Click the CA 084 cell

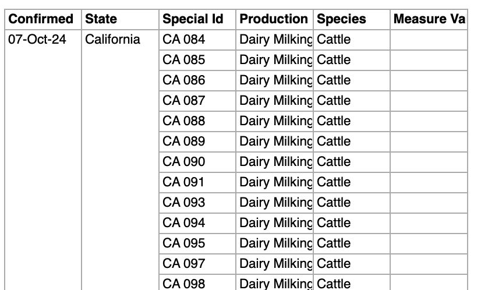coord(184,40)
